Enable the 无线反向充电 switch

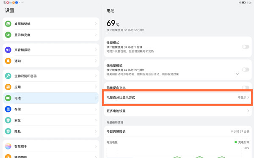[246, 88]
